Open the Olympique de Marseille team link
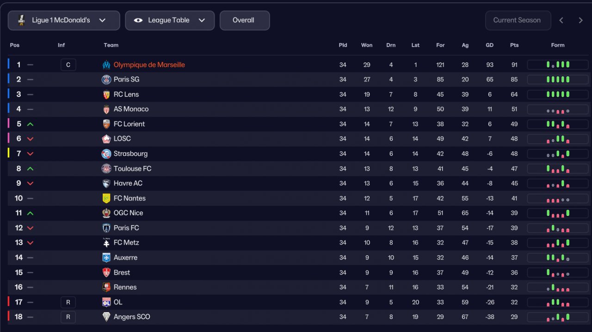 pyautogui.click(x=149, y=65)
